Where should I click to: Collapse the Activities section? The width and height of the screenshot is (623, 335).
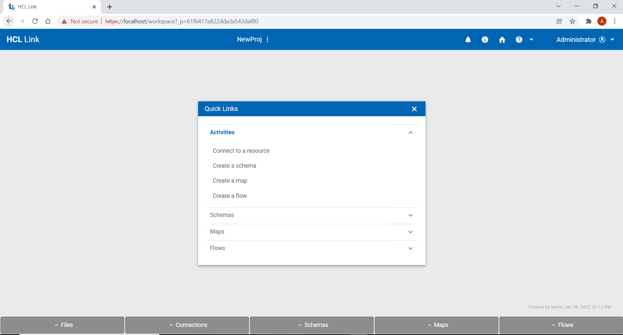410,133
